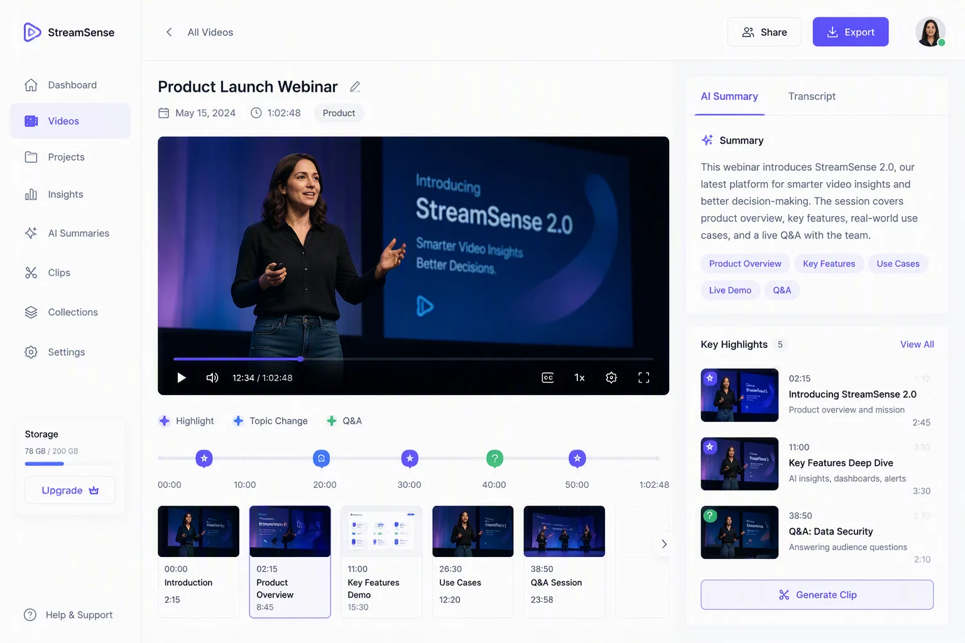Toggle the Topic Change filter
The width and height of the screenshot is (965, 643).
tap(270, 421)
